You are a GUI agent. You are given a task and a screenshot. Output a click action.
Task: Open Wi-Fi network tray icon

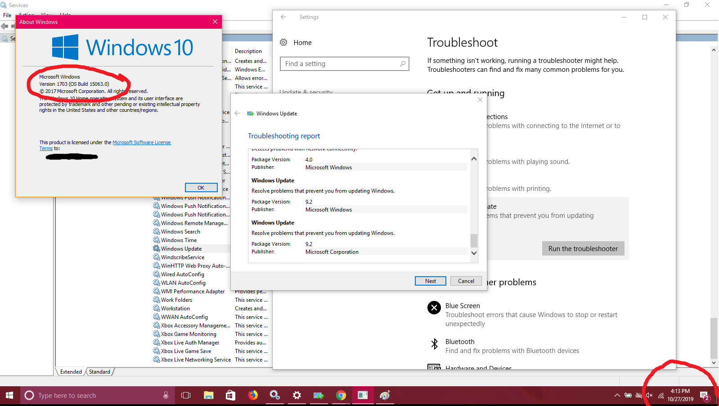pyautogui.click(x=661, y=395)
